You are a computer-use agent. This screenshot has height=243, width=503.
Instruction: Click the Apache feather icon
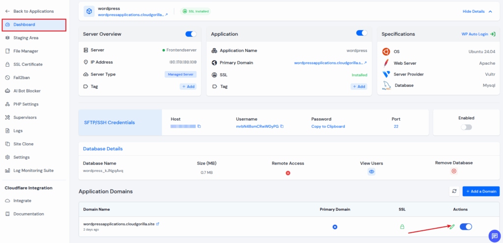[x=386, y=63]
